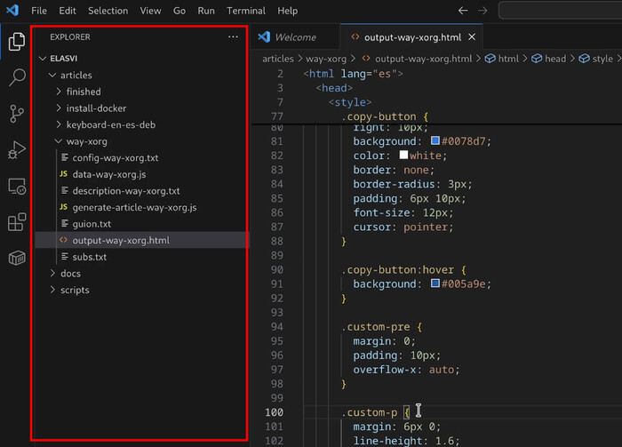Open Explorer views and more actions menu
This screenshot has height=447, width=622.
coord(233,37)
